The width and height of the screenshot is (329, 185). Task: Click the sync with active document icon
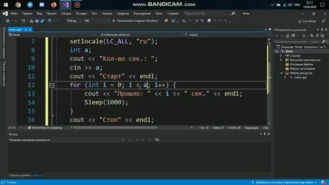coord(312,35)
